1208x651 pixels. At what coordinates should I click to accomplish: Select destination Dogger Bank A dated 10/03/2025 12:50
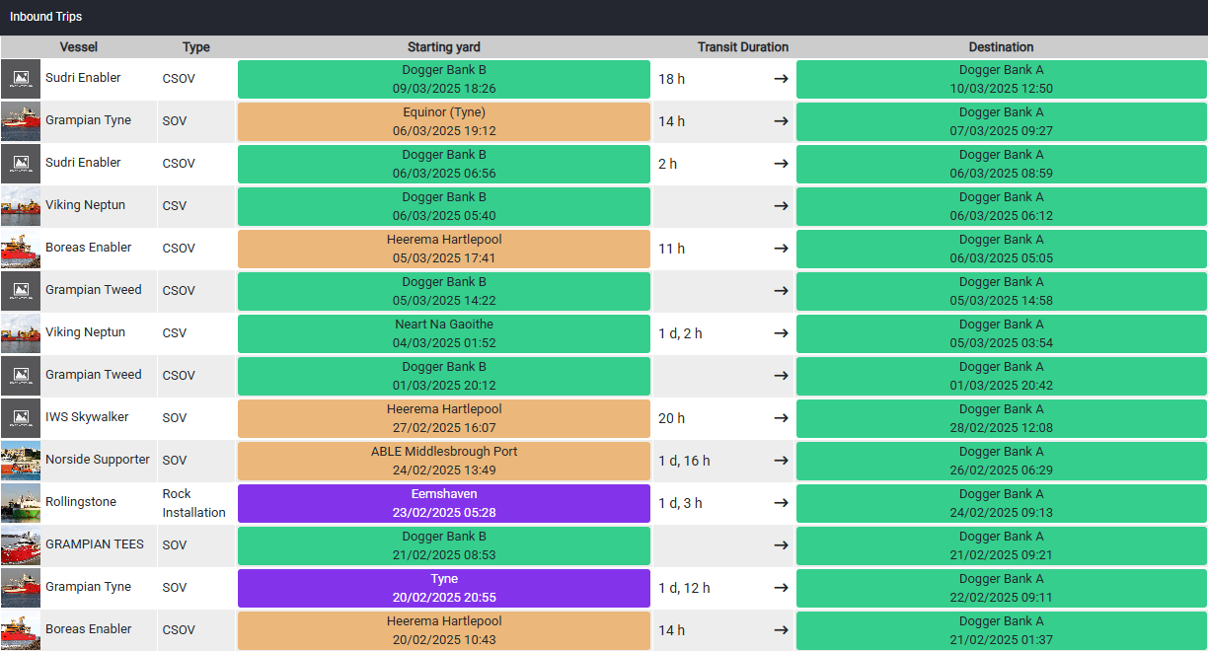1001,79
